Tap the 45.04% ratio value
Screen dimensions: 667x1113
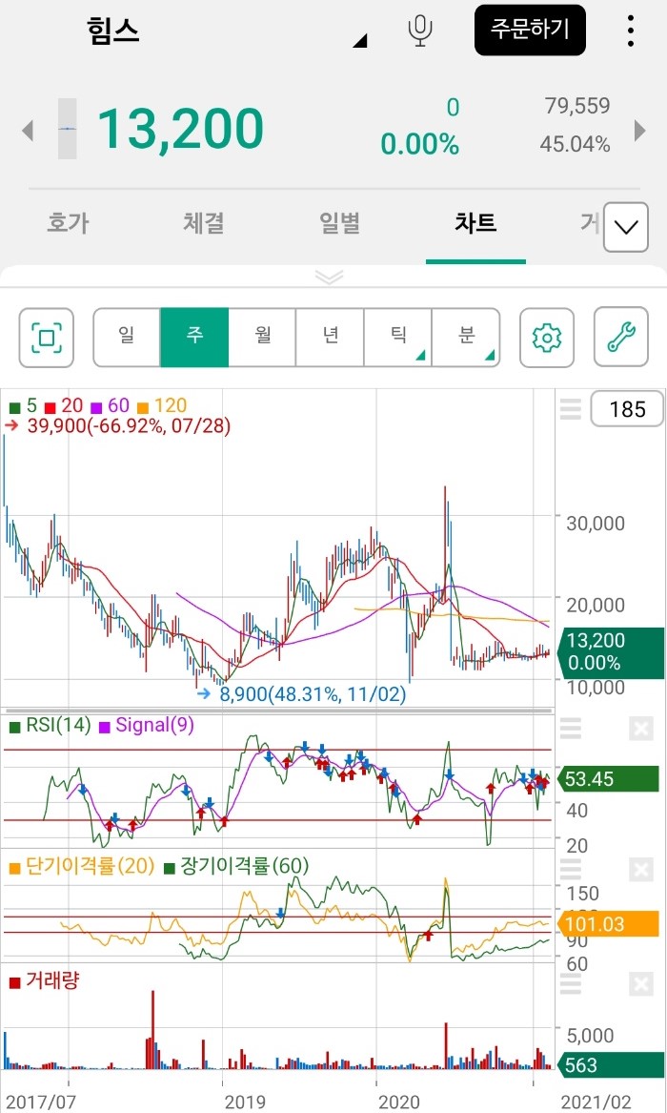575,144
